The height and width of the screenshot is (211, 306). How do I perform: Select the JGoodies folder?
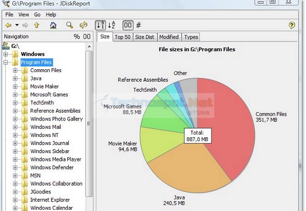(x=40, y=192)
